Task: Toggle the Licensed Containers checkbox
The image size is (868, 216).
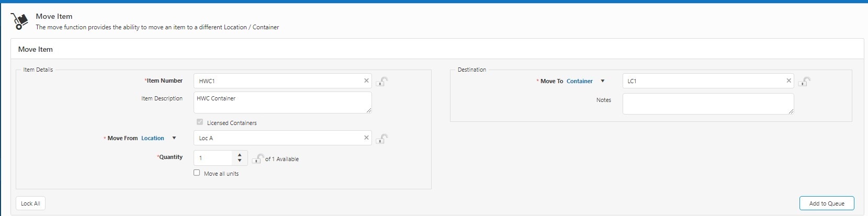Action: (199, 122)
